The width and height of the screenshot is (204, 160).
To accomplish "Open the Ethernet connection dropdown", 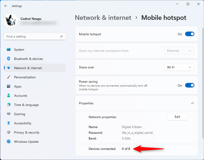I will pos(179,51).
